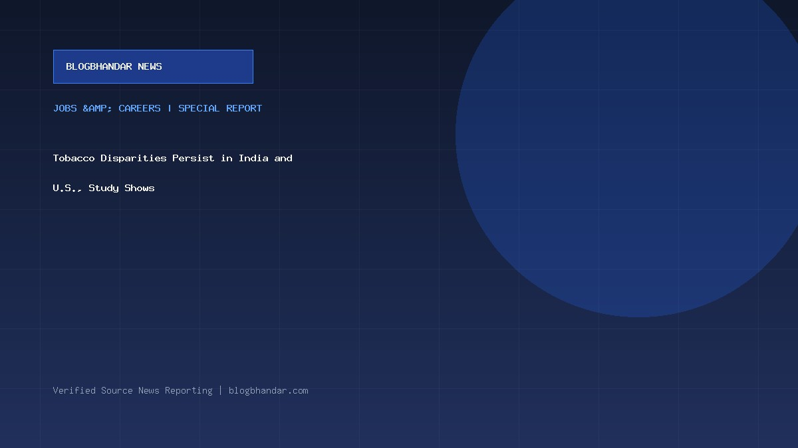Click the word Disparities in the headline

(x=134, y=158)
